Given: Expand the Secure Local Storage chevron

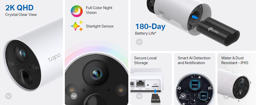Looking at the screenshot, I should 139,96.
